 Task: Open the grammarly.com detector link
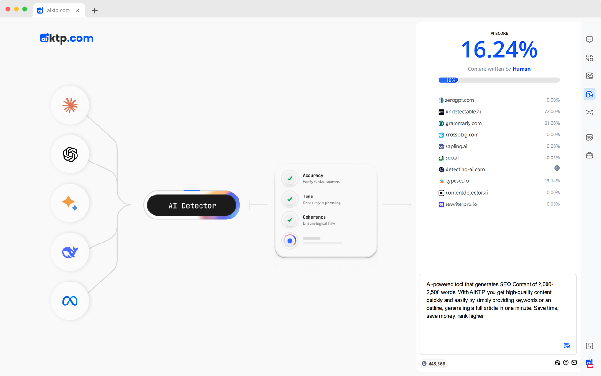point(464,123)
